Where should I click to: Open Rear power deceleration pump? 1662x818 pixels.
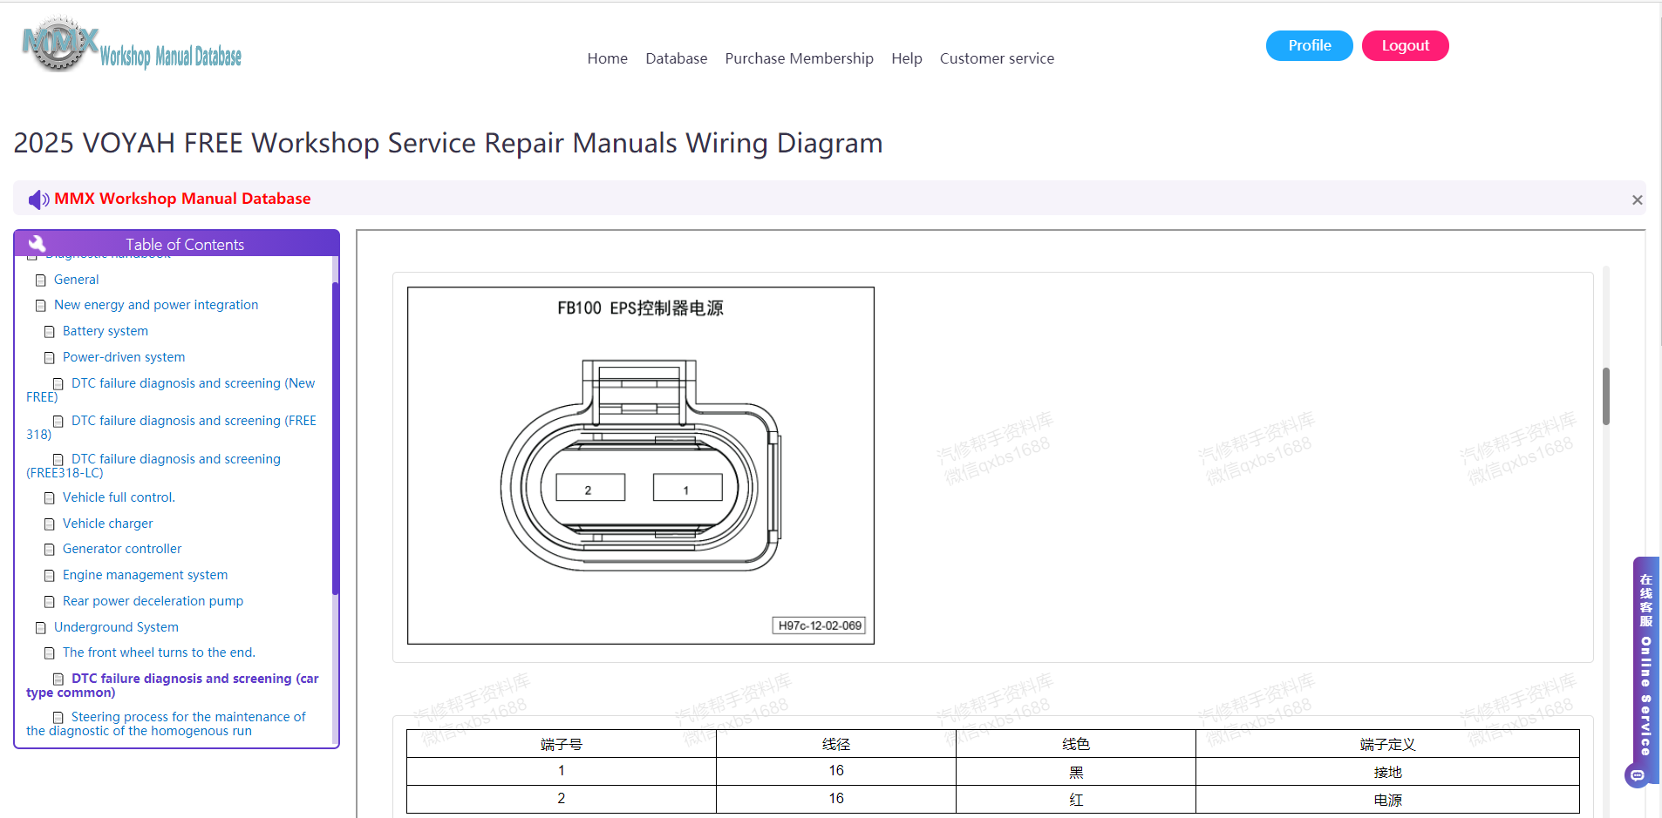(x=153, y=601)
